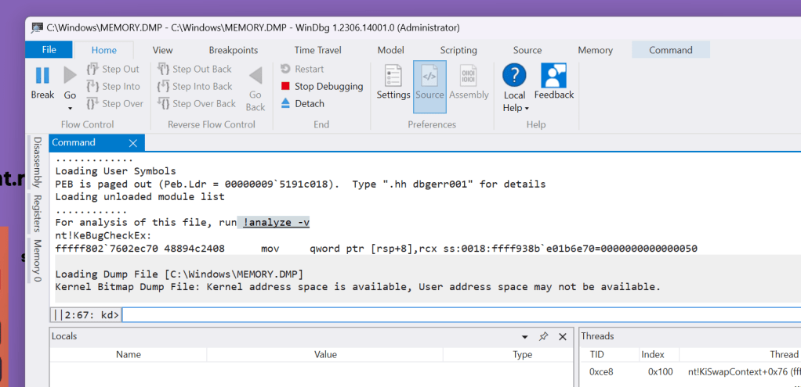Click Stop Debugging
This screenshot has height=387, width=801.
[x=322, y=86]
